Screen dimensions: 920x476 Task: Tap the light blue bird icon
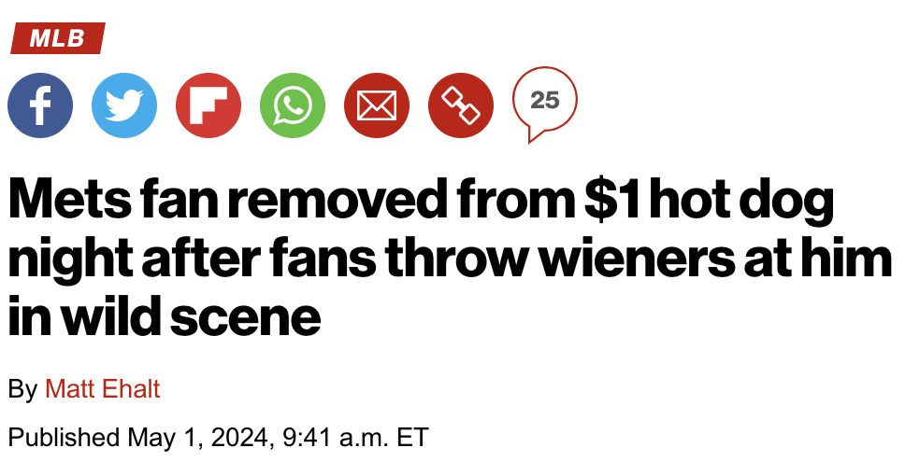coord(123,105)
